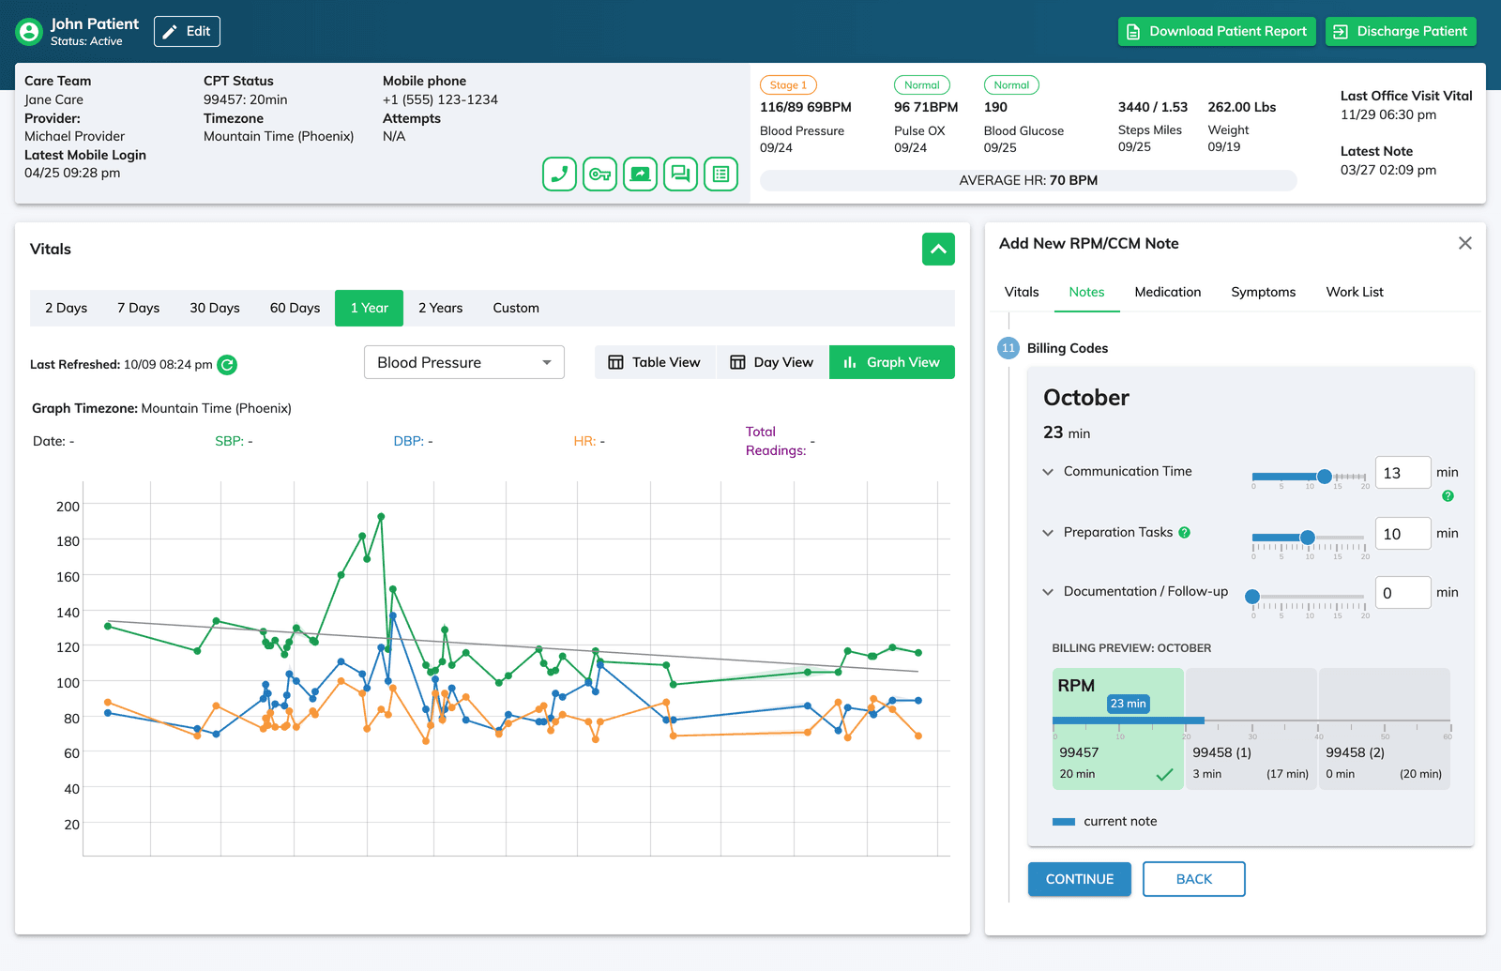
Task: Refresh the vitals data
Action: (x=227, y=365)
